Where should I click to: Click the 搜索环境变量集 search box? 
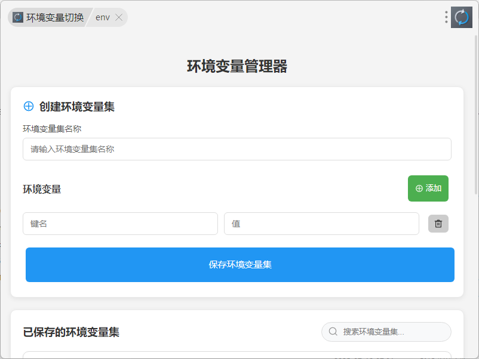click(x=386, y=332)
